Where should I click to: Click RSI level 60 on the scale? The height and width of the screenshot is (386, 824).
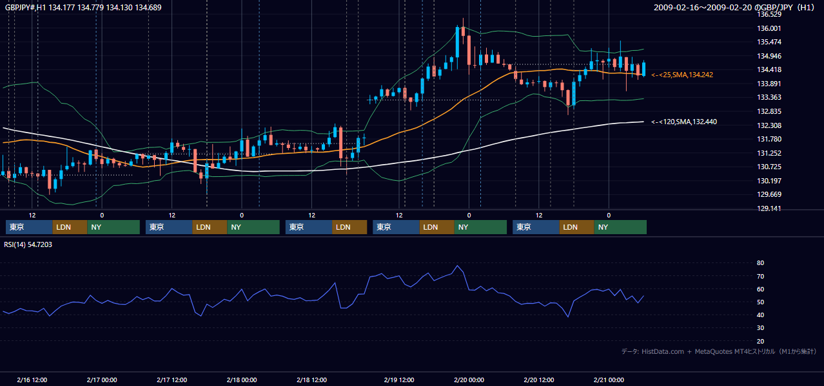(x=760, y=289)
